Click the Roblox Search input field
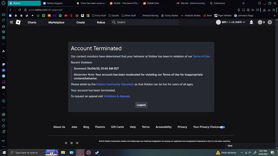278x156 pixels. [145, 22]
